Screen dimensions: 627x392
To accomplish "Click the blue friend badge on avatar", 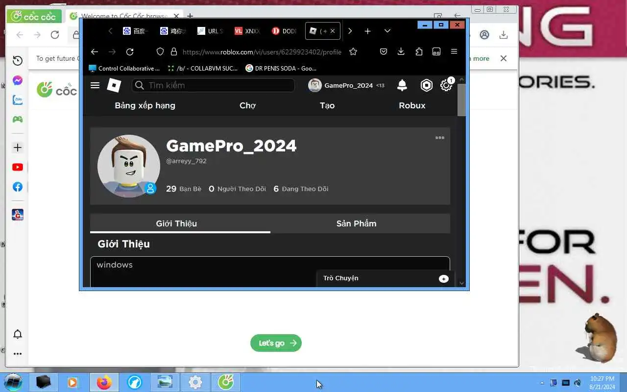I will click(x=150, y=188).
